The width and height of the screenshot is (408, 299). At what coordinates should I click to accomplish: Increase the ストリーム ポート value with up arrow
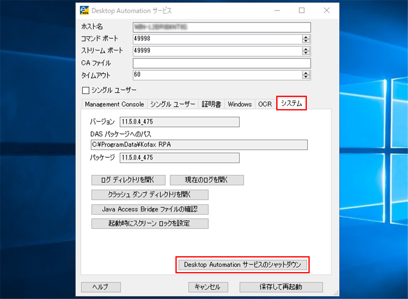(306, 49)
